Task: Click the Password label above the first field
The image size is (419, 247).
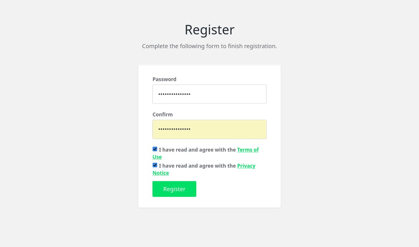Action: (x=164, y=79)
